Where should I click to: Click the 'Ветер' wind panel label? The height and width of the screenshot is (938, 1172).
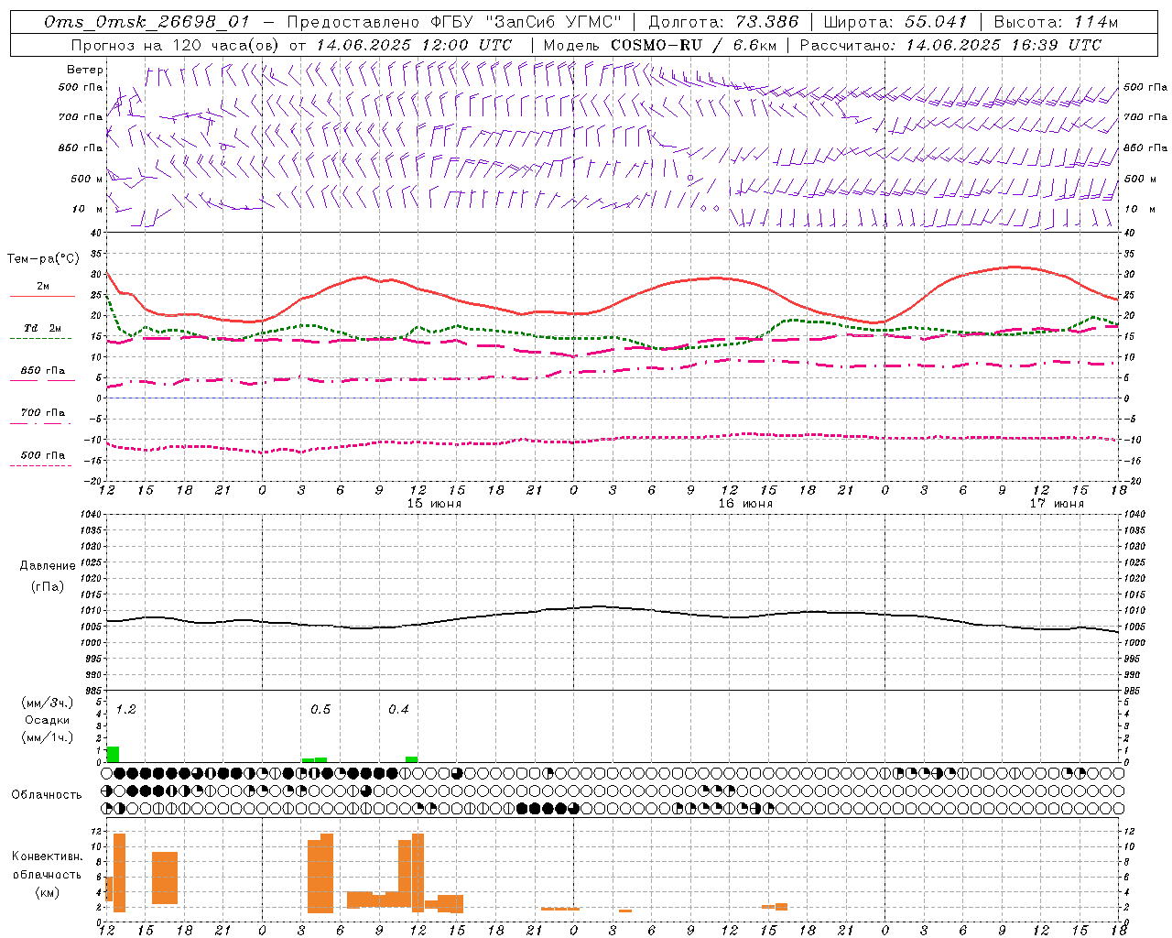84,70
